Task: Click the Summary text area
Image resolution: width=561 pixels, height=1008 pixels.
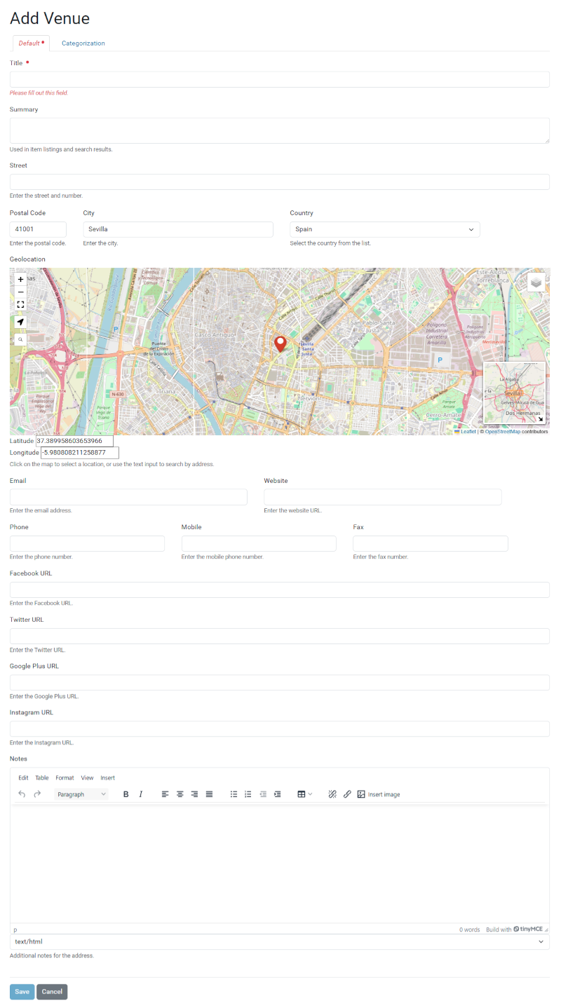Action: 280,130
